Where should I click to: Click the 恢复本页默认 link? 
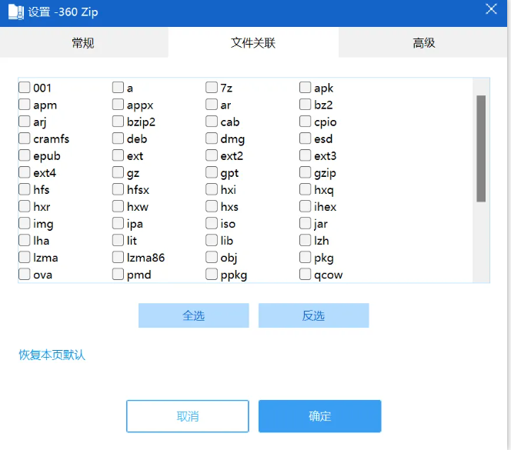point(52,355)
